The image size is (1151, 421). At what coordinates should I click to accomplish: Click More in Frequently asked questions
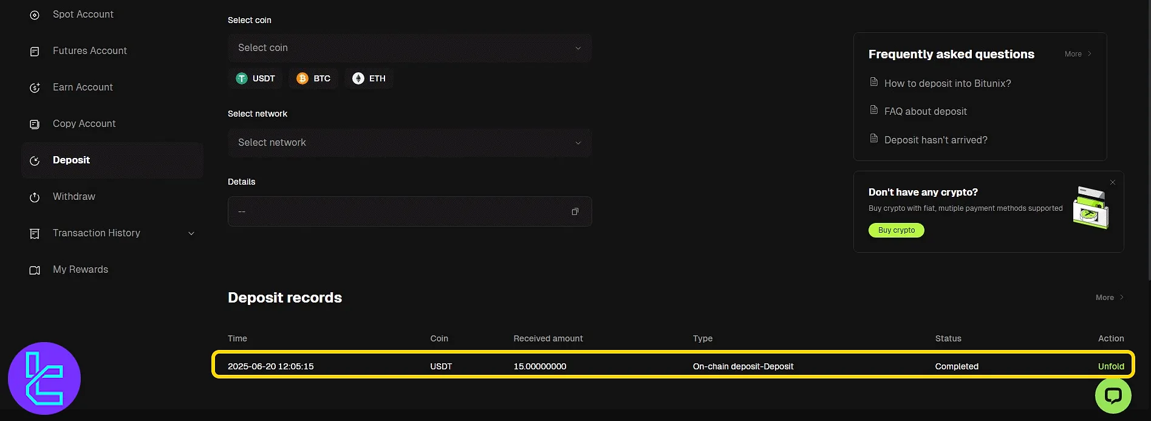[x=1073, y=54]
